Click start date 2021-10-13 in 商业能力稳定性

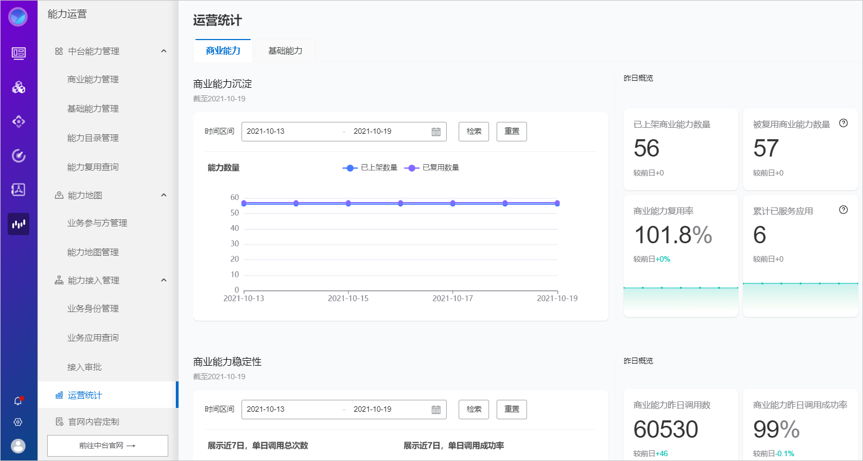click(265, 410)
